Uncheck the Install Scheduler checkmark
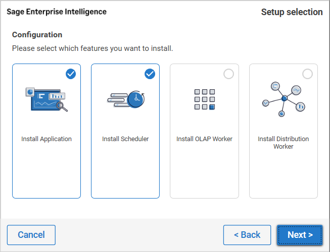This screenshot has width=330, height=252. pos(150,74)
